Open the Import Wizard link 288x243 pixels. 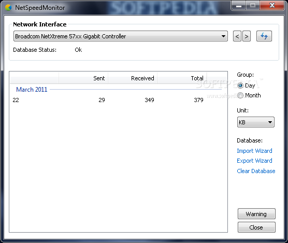254,151
